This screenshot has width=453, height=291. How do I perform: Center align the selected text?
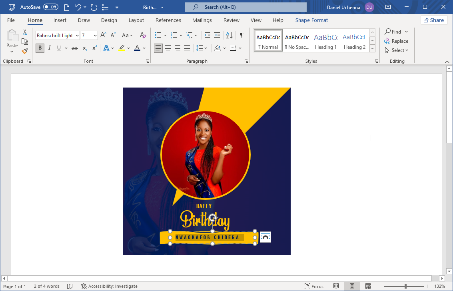pyautogui.click(x=168, y=48)
